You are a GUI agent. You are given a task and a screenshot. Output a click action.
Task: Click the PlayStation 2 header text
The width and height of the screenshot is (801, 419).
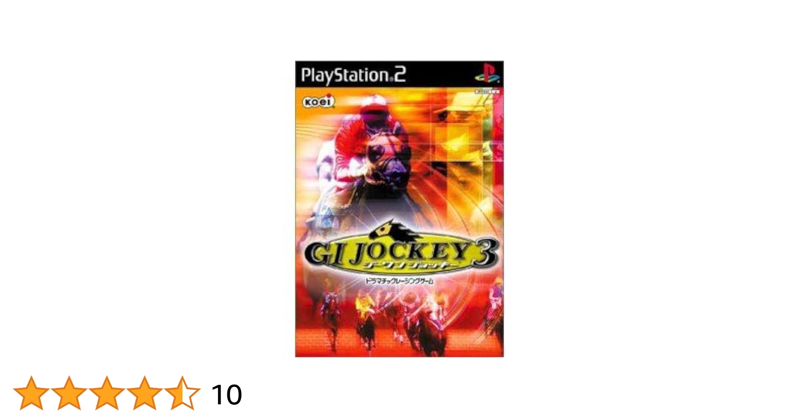click(354, 75)
